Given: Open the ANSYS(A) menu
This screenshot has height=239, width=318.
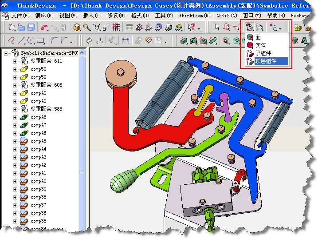Looking at the screenshot, I should click(227, 16).
